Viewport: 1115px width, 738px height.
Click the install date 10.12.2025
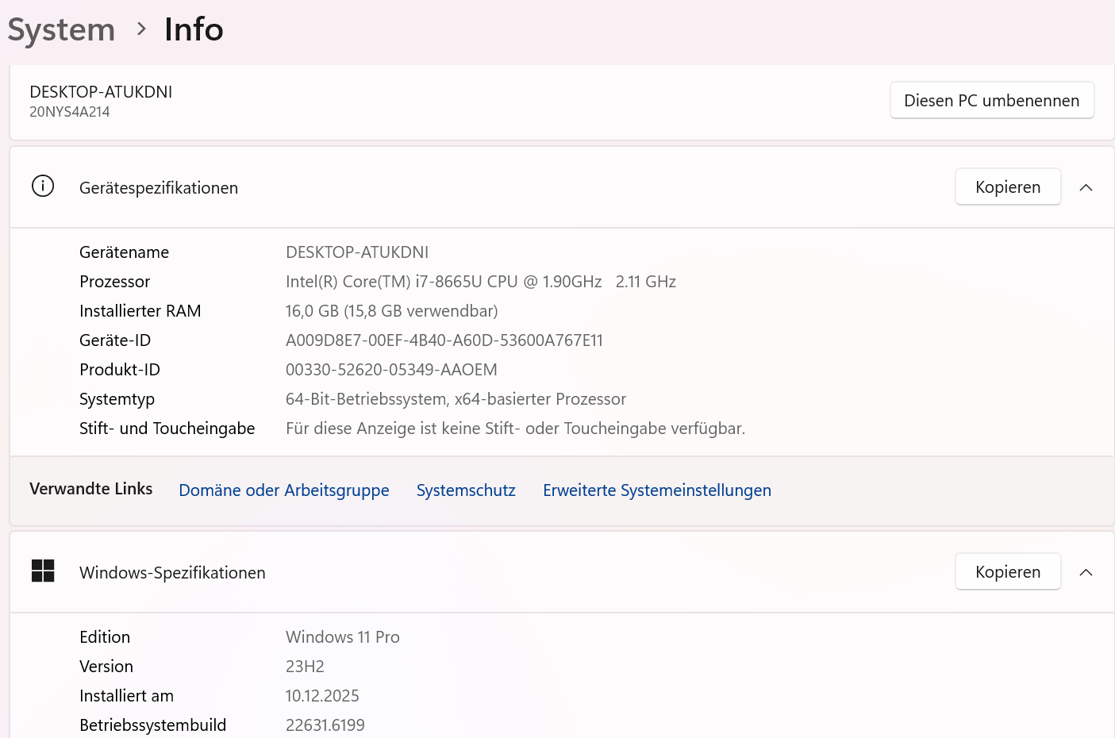(x=322, y=696)
